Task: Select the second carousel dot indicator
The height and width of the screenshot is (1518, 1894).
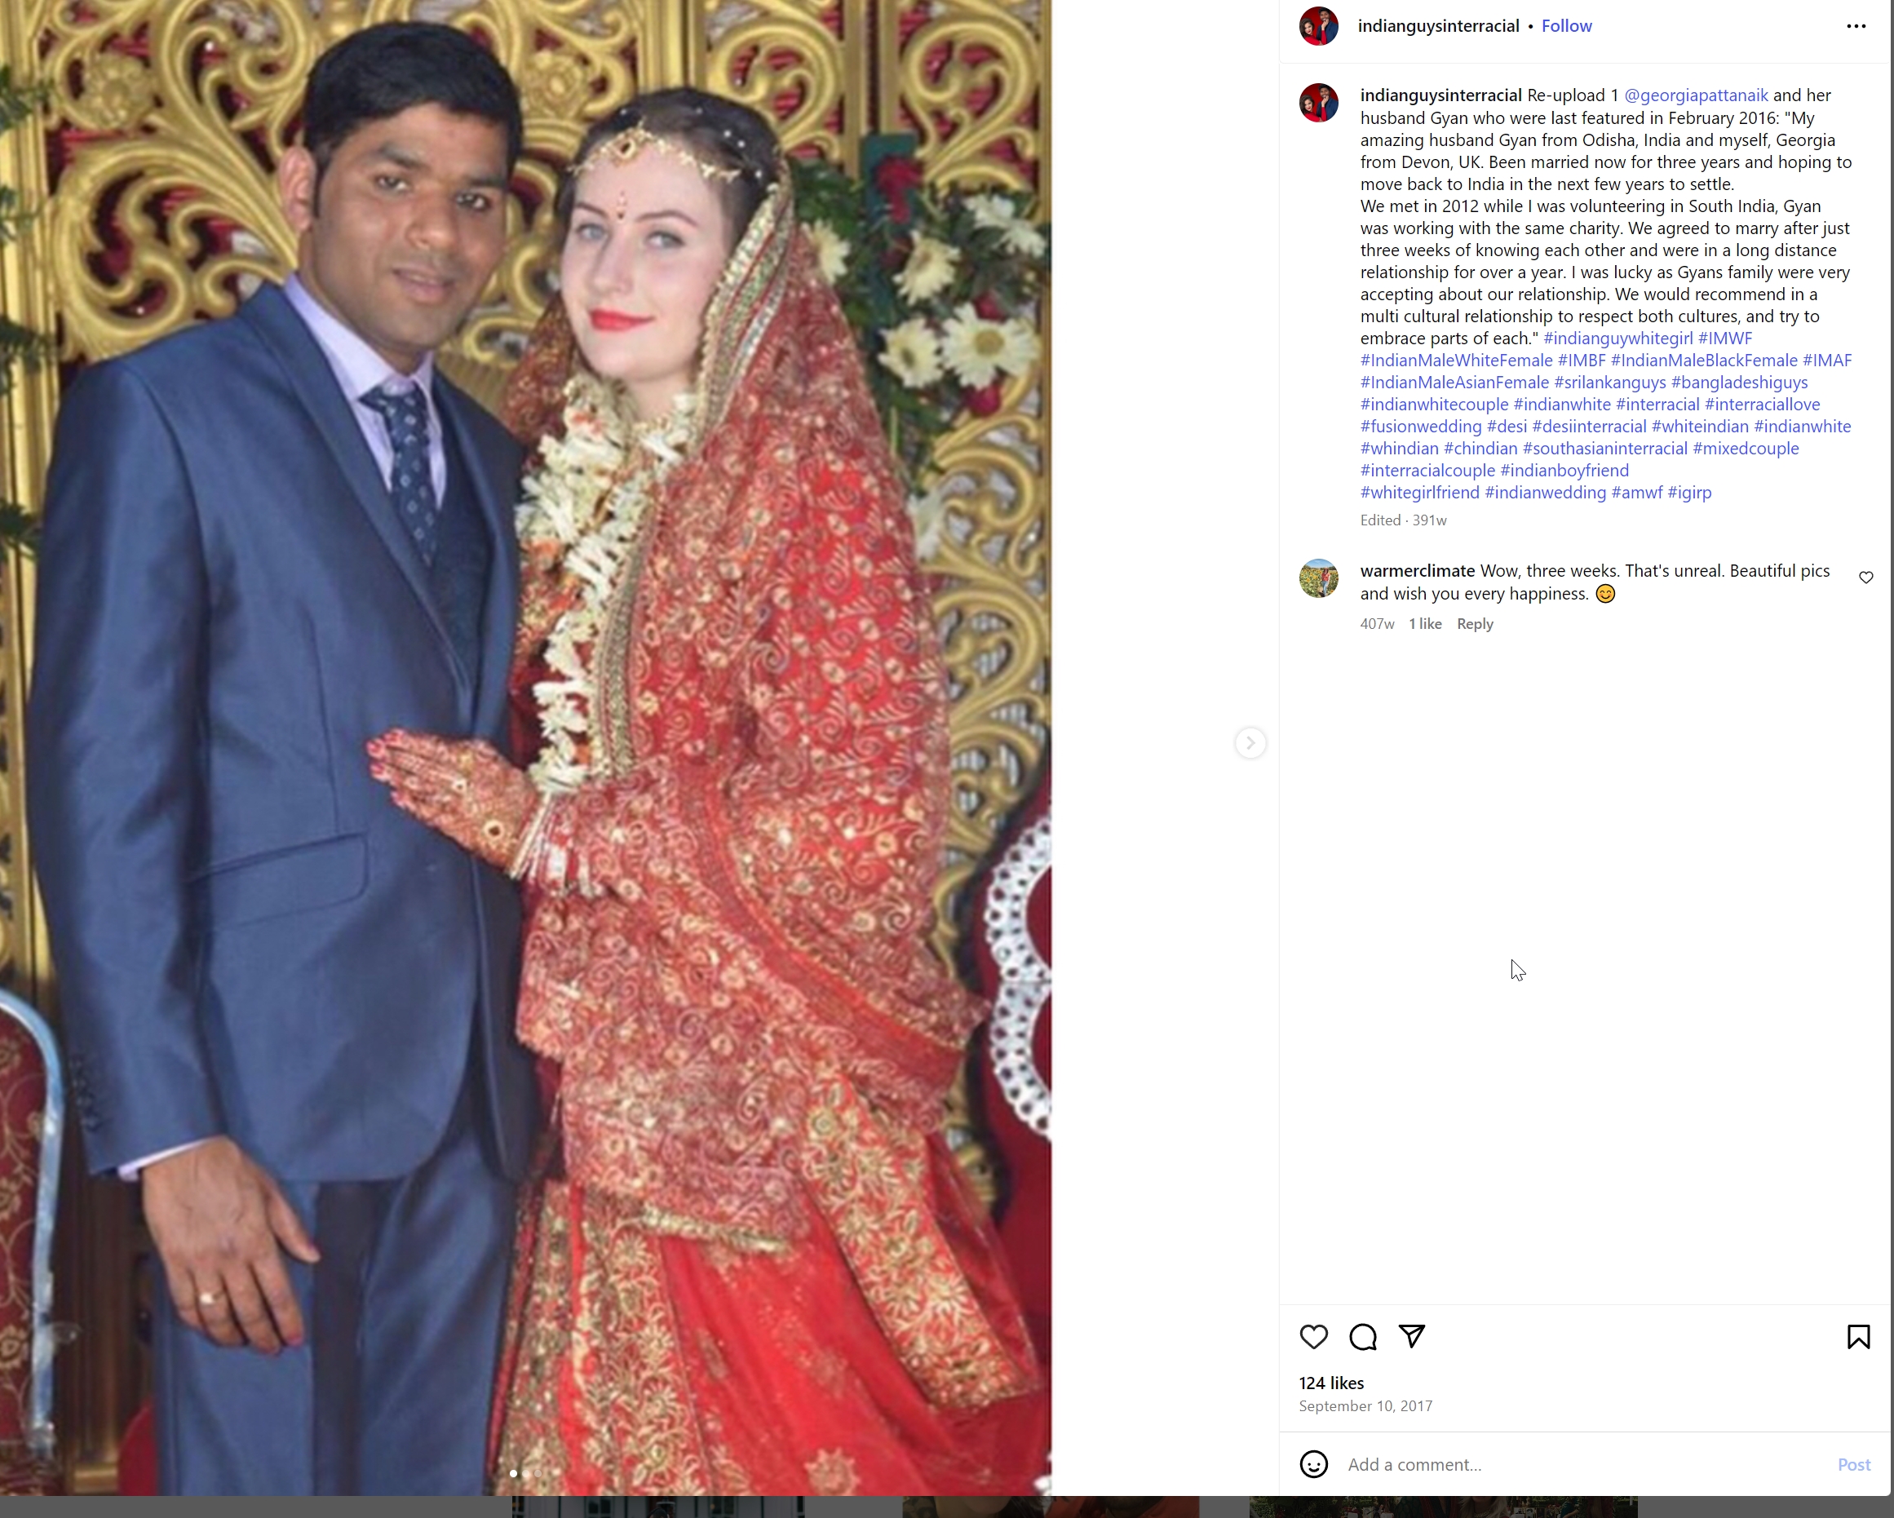Action: [525, 1473]
